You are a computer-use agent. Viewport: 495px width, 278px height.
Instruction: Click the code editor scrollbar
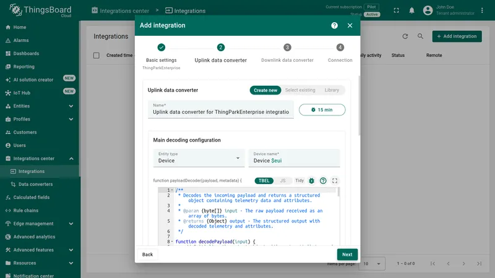click(338, 192)
